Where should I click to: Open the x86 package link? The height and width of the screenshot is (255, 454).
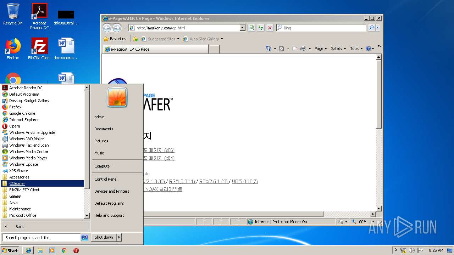159,150
